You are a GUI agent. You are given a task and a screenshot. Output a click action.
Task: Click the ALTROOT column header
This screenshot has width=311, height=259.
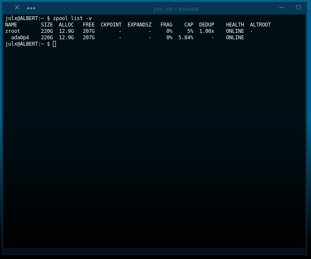[260, 25]
